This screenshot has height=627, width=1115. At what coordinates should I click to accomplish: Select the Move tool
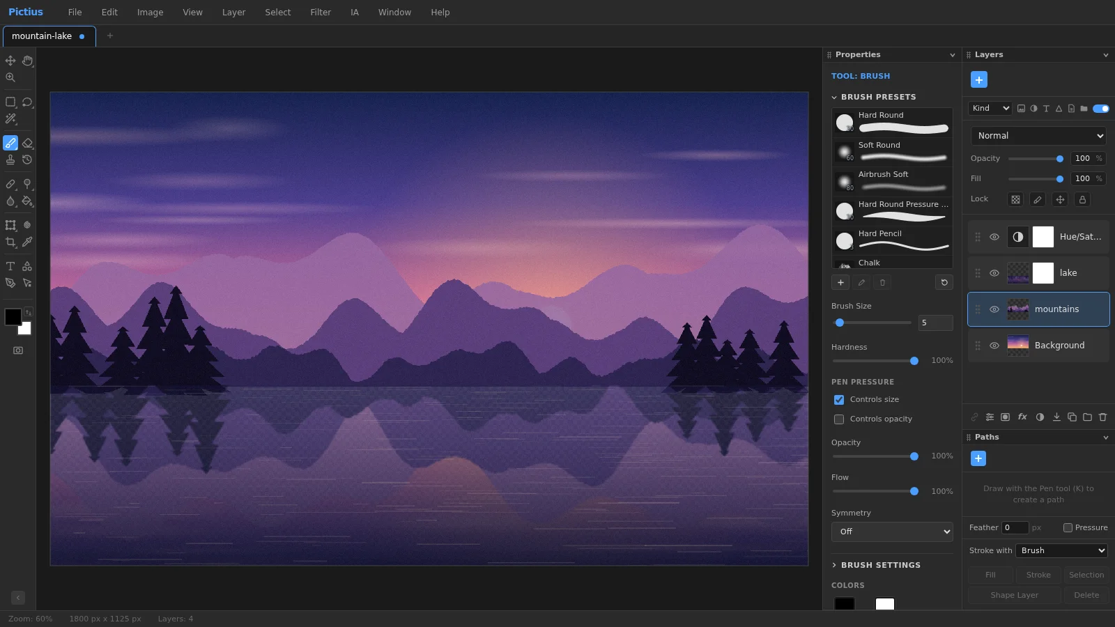10,61
